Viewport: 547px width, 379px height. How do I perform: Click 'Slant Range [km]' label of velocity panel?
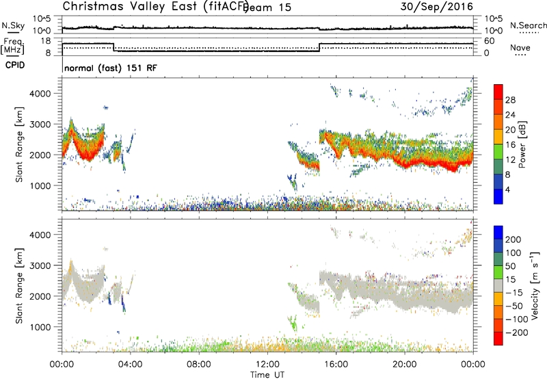(x=19, y=285)
